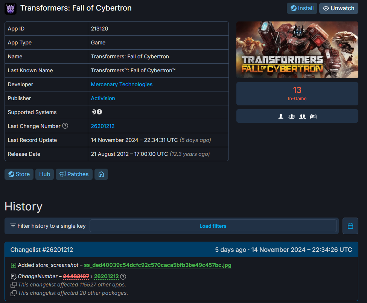Click the info icon in Supported Systems
This screenshot has width=367, height=303.
99,112
